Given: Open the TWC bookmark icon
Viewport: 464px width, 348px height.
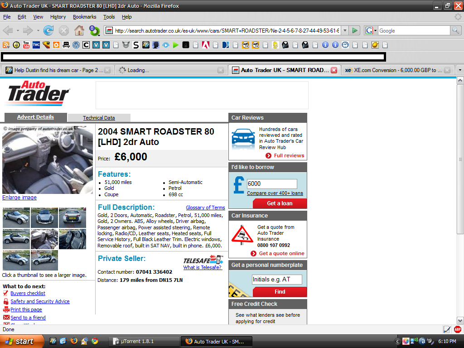Looking at the screenshot, I should coord(36,45).
